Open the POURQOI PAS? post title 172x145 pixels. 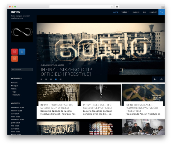pos(57,106)
